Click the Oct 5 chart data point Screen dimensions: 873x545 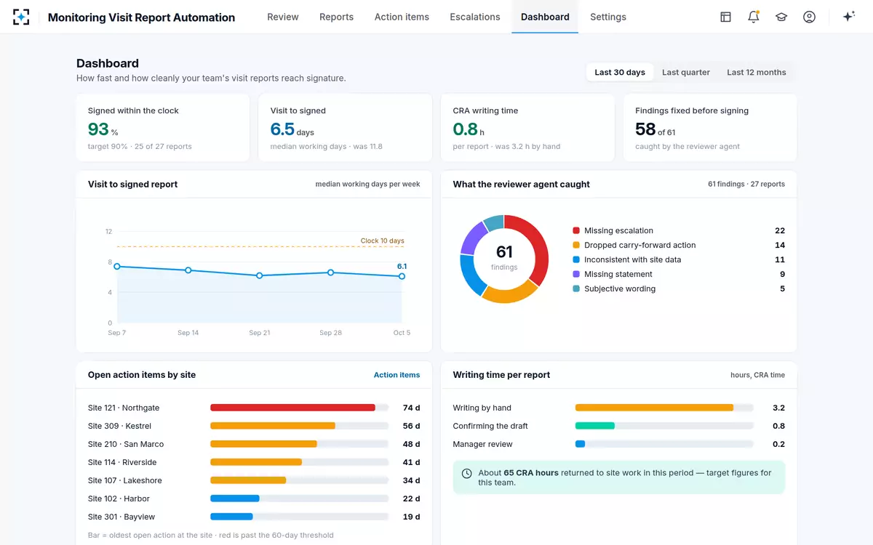(x=402, y=276)
